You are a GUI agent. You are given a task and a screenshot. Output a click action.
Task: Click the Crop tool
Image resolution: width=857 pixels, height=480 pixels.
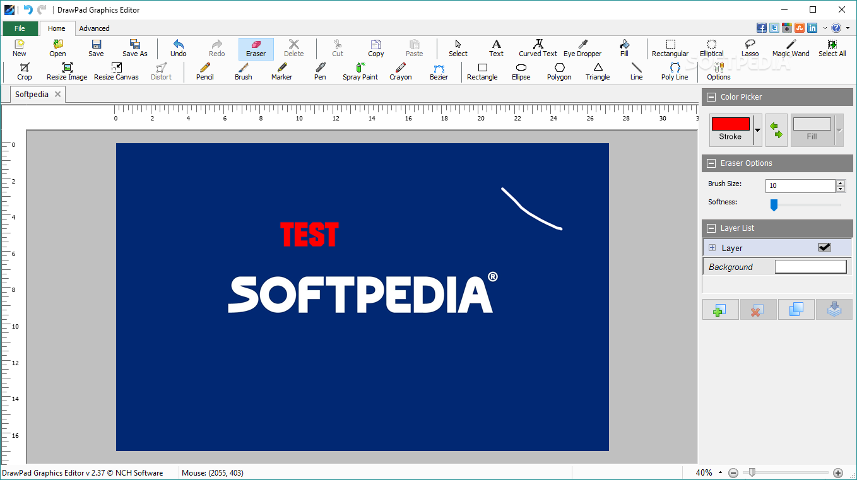click(x=25, y=71)
